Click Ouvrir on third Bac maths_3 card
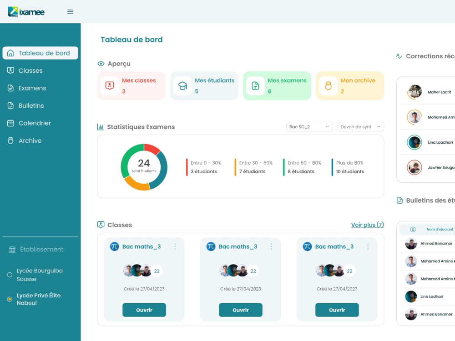The image size is (455, 341). [337, 310]
